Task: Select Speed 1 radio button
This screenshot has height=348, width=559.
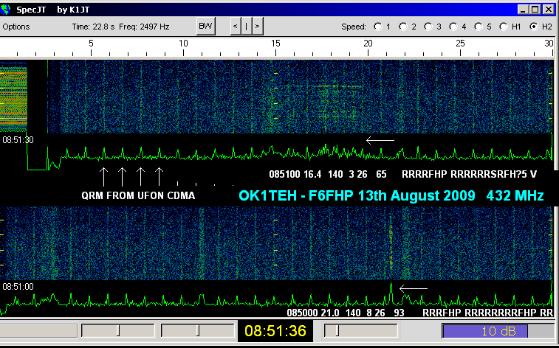Action: coord(378,27)
